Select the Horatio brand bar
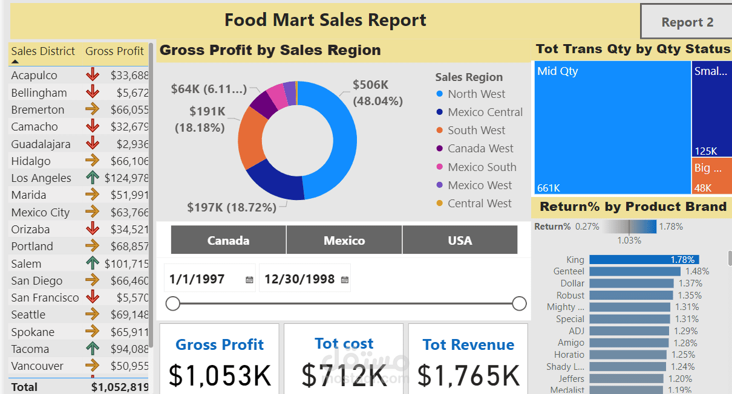732x394 pixels. pos(628,355)
